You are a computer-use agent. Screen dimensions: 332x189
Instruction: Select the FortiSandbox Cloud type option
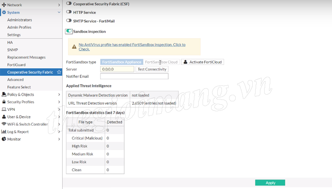pyautogui.click(x=161, y=62)
